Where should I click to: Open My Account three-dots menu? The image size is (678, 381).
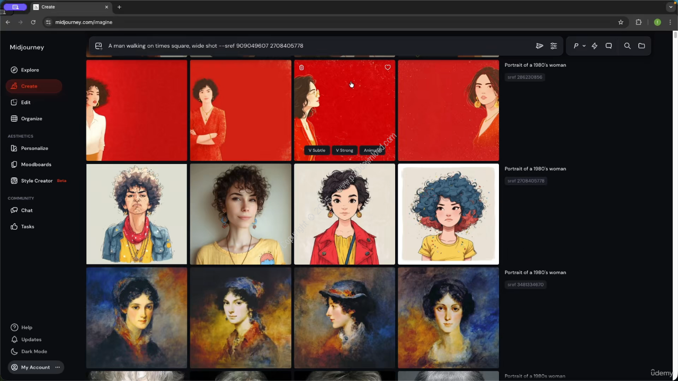pyautogui.click(x=58, y=367)
